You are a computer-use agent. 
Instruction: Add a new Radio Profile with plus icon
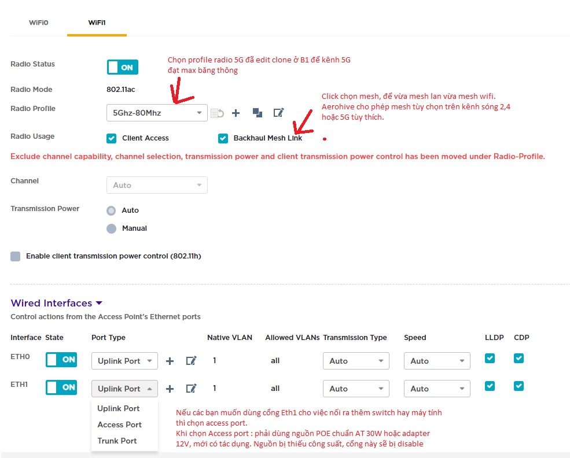(x=236, y=113)
